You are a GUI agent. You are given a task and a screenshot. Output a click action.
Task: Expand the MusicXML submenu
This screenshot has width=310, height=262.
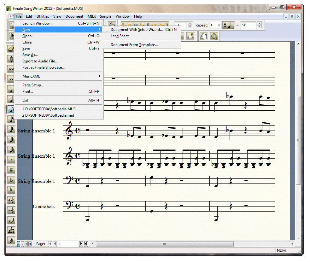[x=100, y=76]
